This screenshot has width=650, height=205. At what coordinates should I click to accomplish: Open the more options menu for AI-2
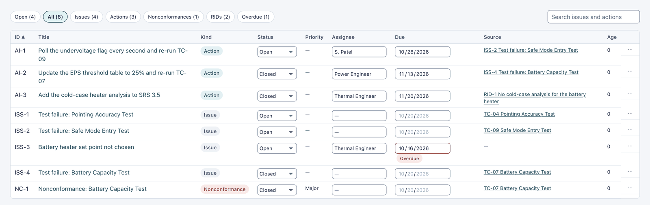(630, 72)
